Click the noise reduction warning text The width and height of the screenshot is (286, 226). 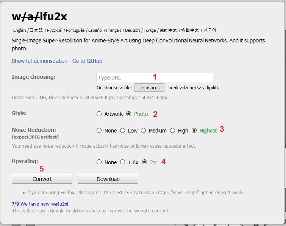[104, 146]
